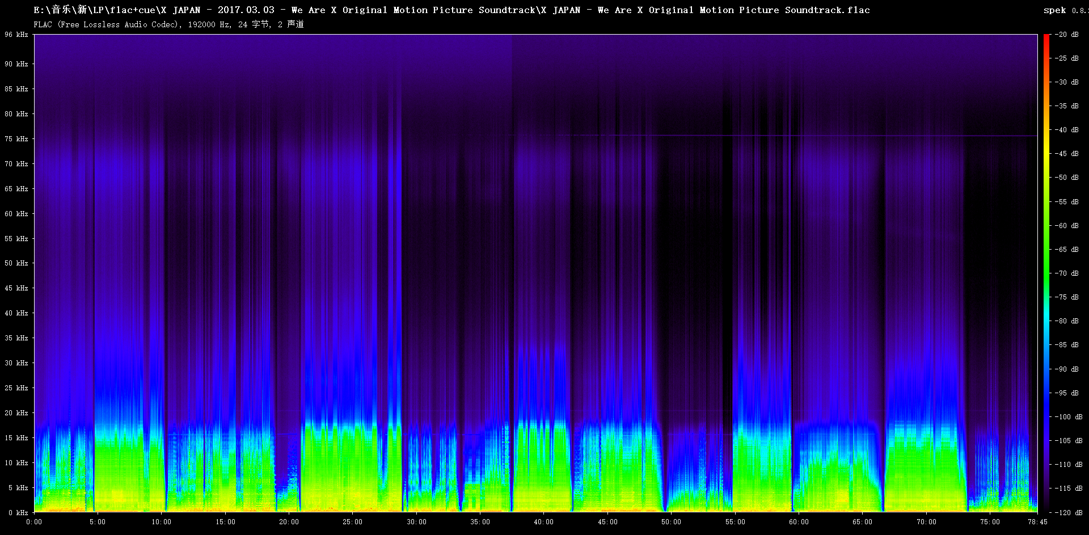
Task: Click the -90 dB scale label
Action: (x=1066, y=369)
